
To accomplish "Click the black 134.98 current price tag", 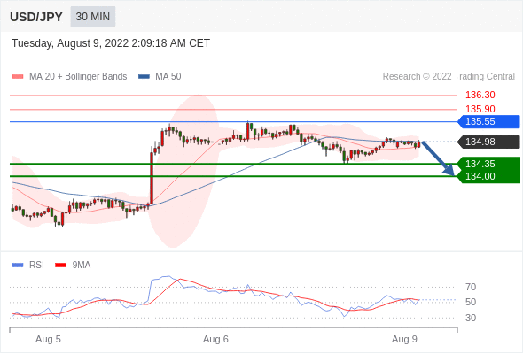I will click(x=488, y=142).
